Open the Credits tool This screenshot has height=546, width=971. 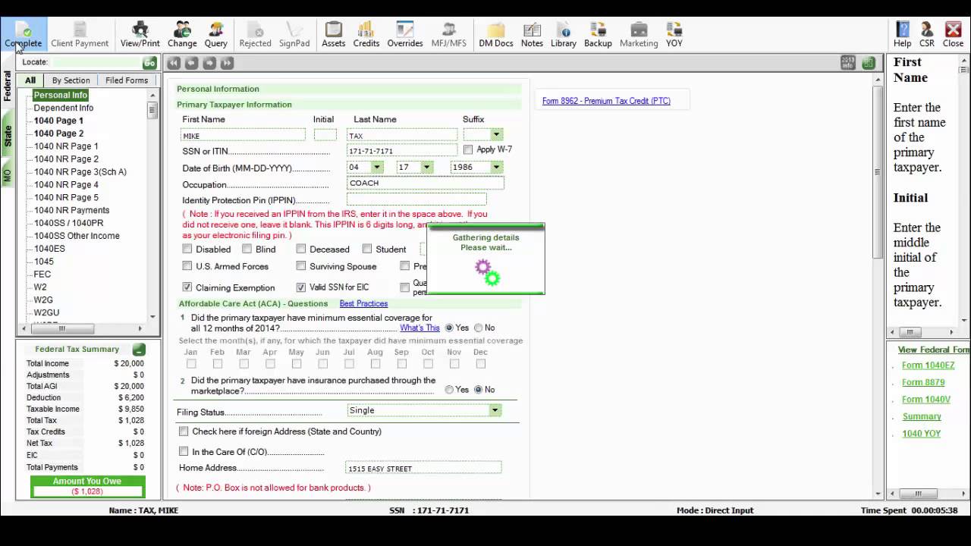[x=366, y=35]
